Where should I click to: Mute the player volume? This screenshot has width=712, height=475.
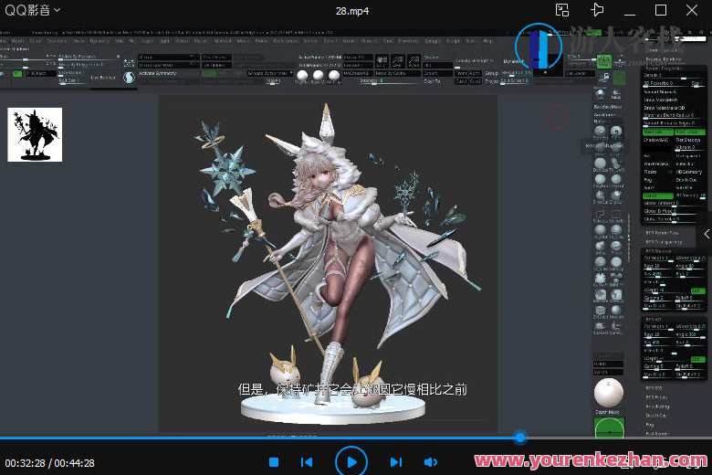(x=430, y=462)
